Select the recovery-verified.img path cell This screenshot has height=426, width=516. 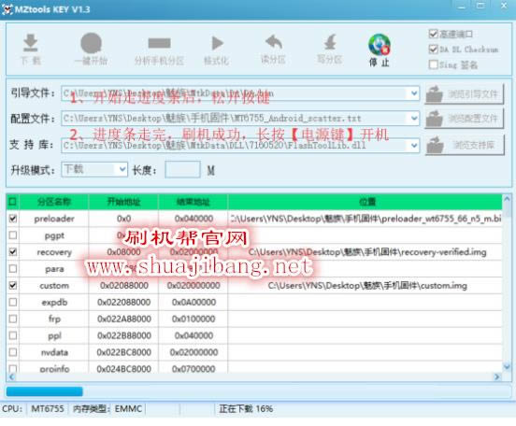point(365,252)
